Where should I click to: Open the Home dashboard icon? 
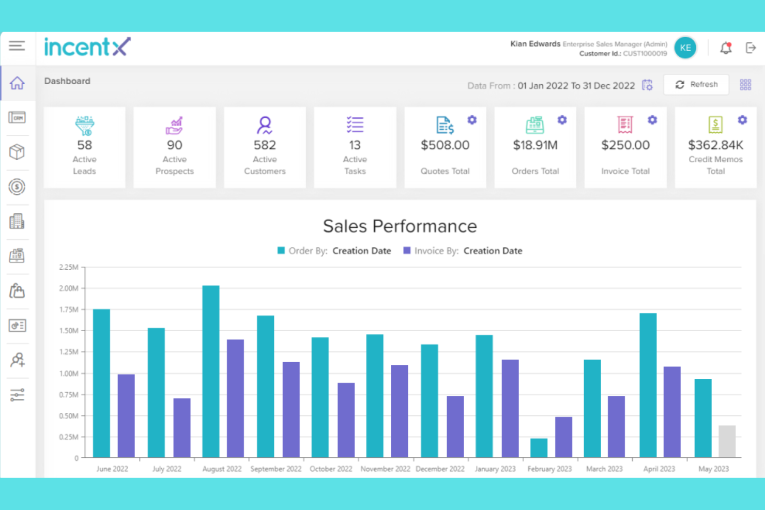coord(17,83)
